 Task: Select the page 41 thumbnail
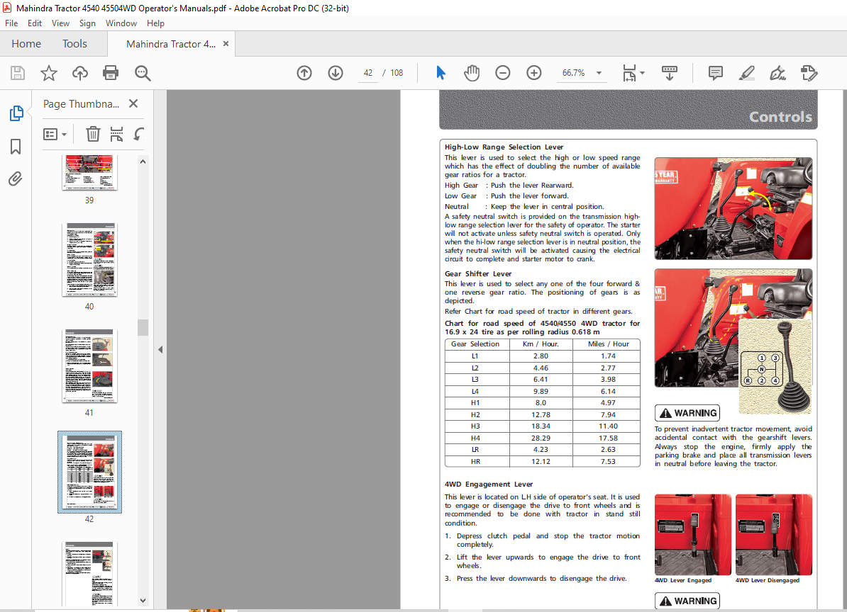click(89, 366)
